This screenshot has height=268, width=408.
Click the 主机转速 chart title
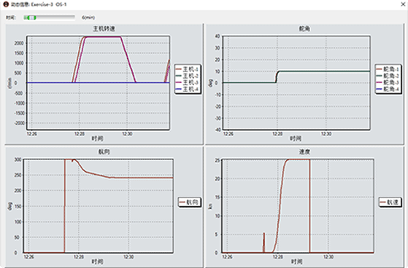tap(104, 28)
